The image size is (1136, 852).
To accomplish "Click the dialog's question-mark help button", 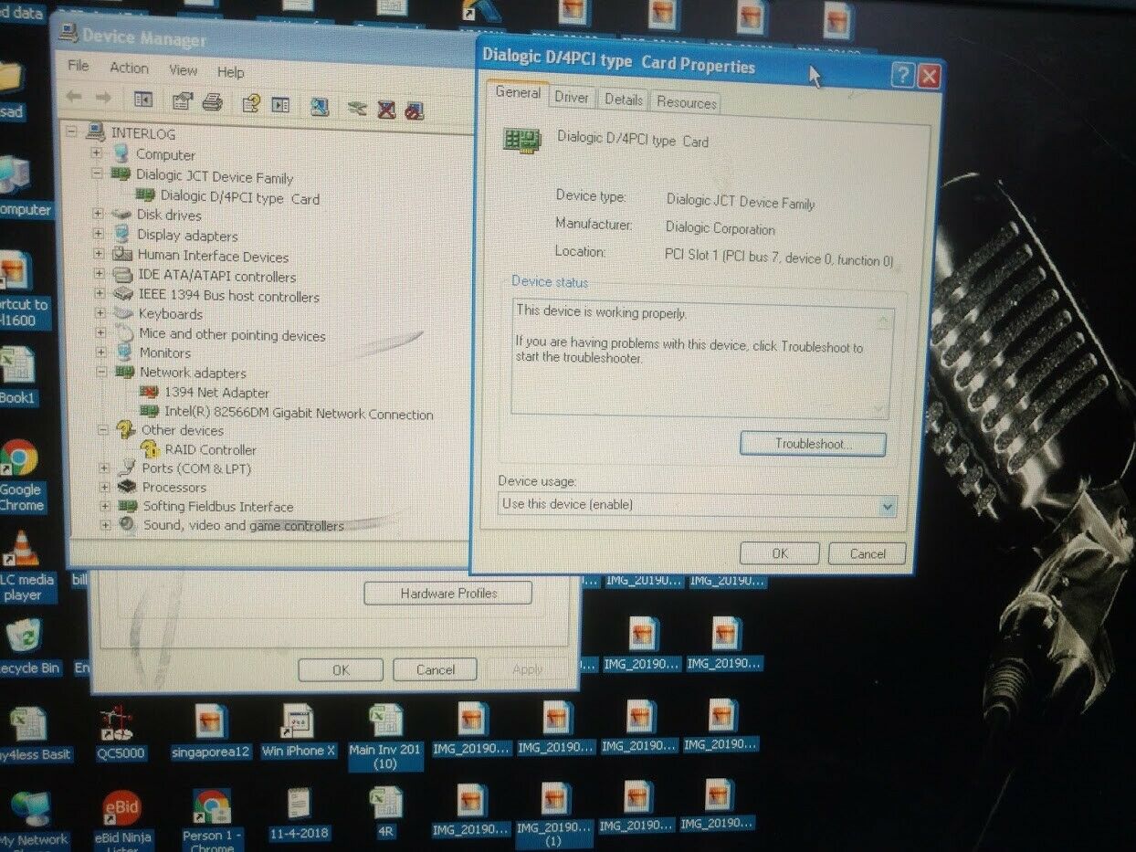I will [x=902, y=75].
